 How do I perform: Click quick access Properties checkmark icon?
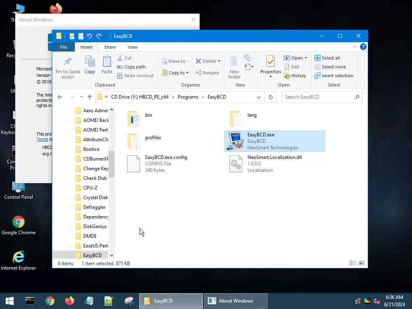pos(72,36)
